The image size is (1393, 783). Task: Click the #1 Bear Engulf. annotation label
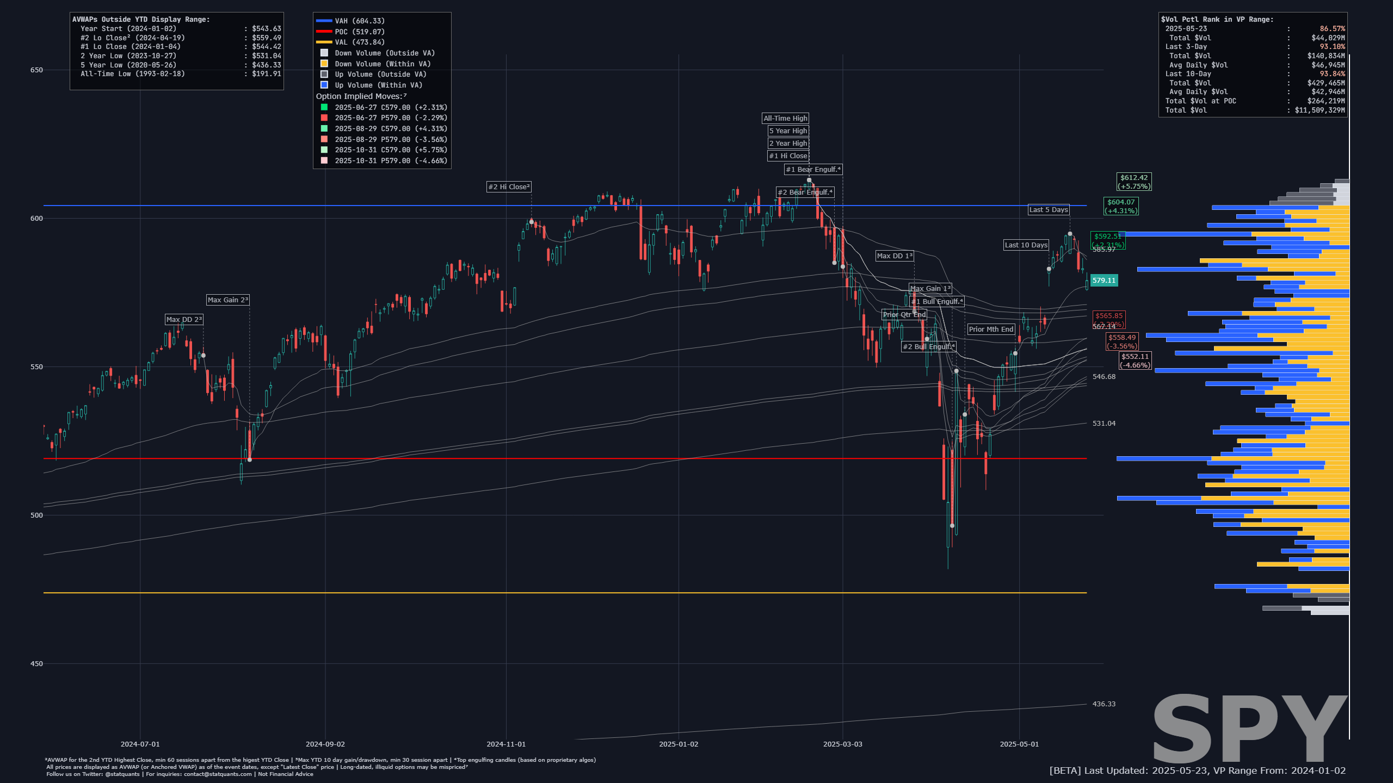coord(813,170)
